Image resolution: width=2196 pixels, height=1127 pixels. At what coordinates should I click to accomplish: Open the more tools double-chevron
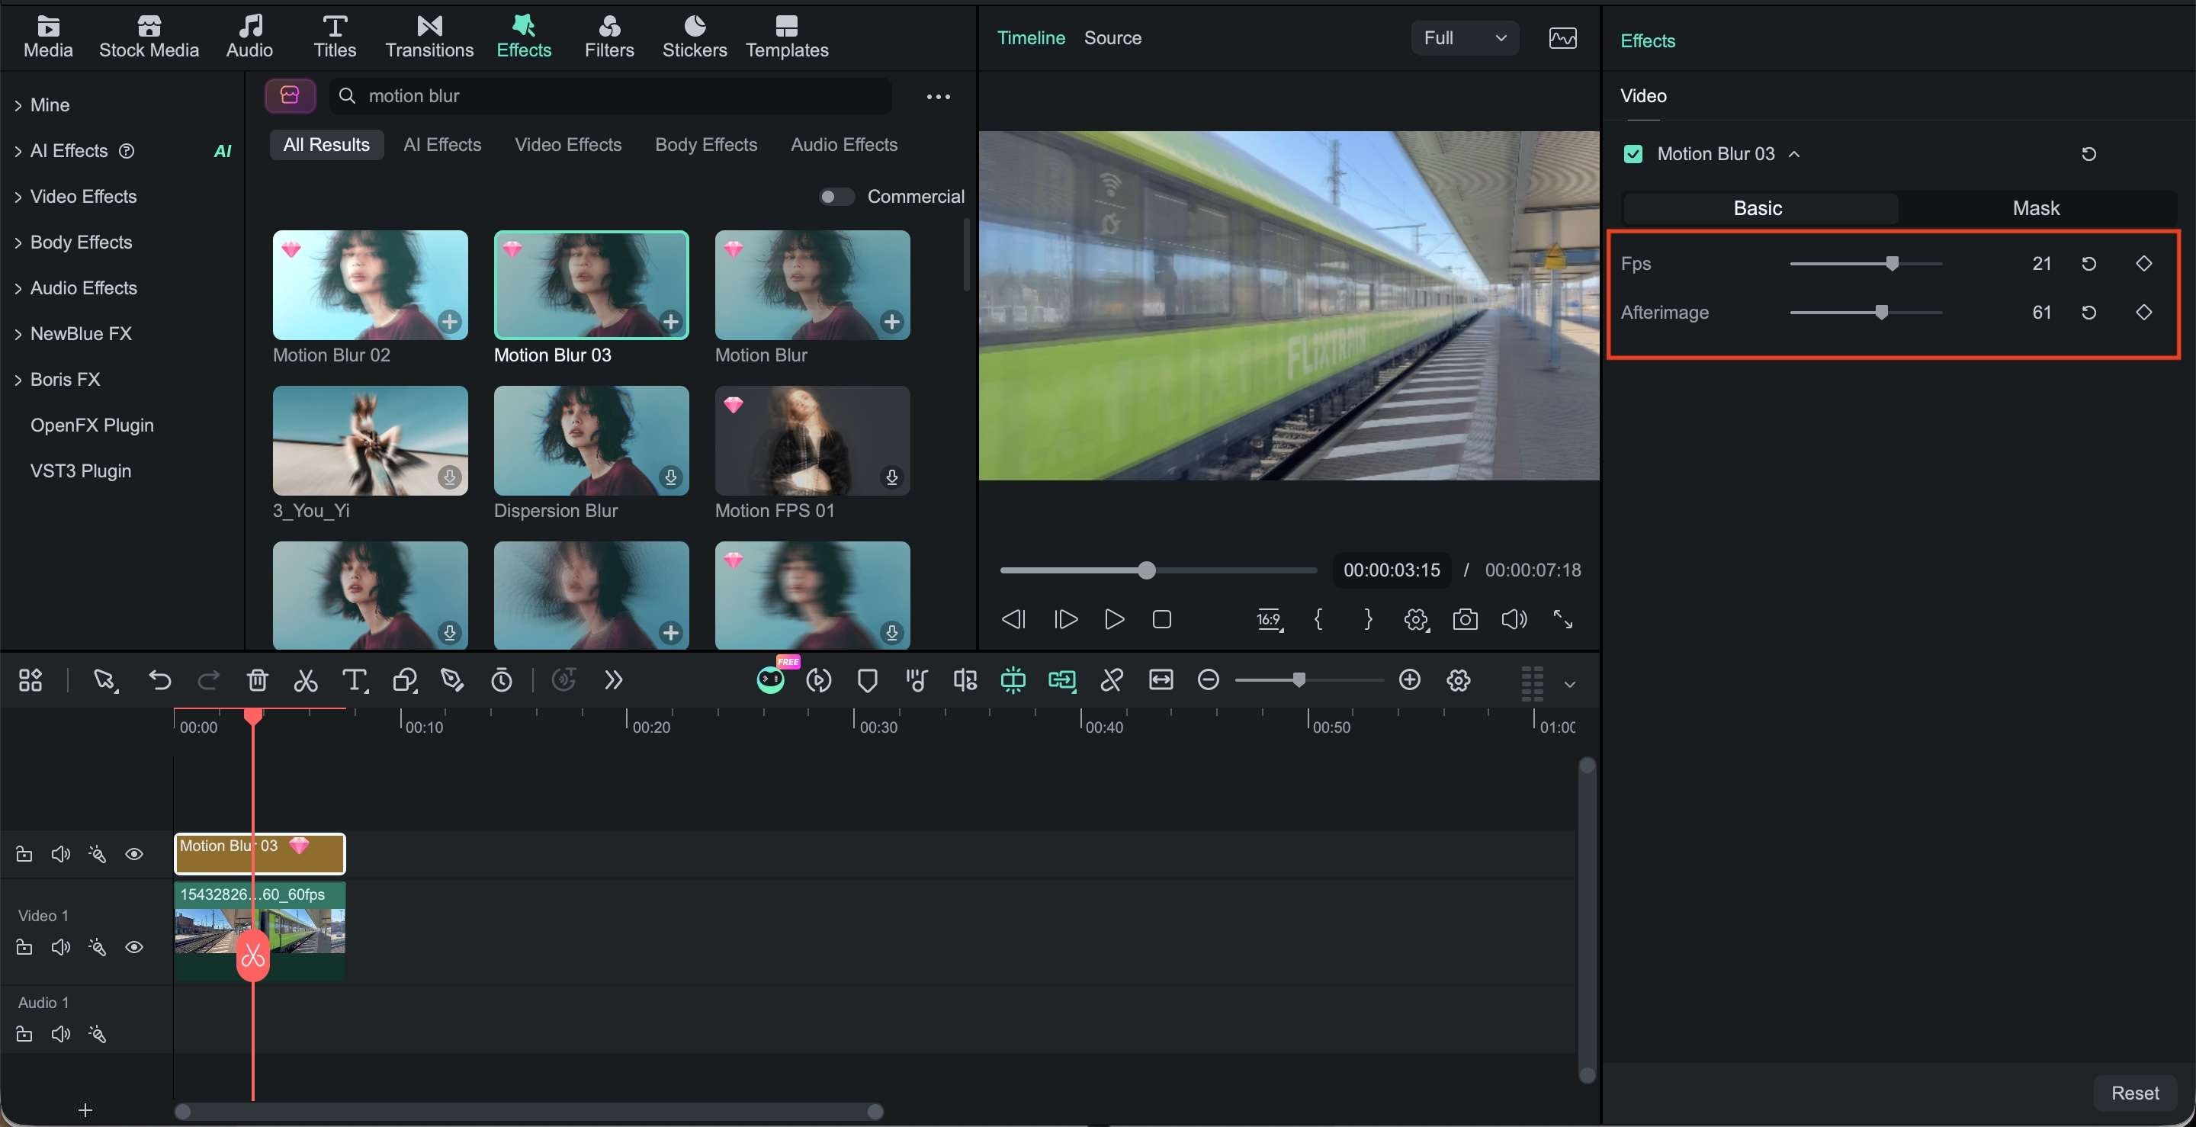point(613,679)
